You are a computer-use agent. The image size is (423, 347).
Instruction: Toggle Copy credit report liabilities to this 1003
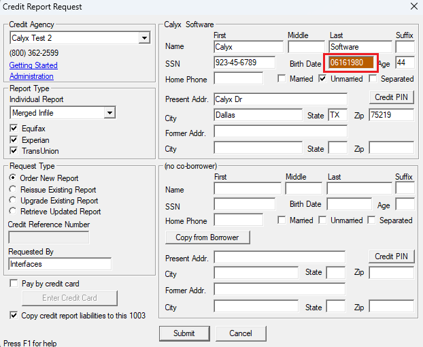[x=14, y=315]
